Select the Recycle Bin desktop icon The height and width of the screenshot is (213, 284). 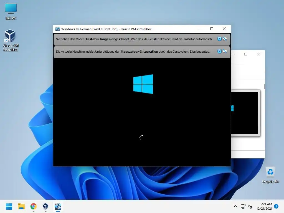(x=270, y=175)
